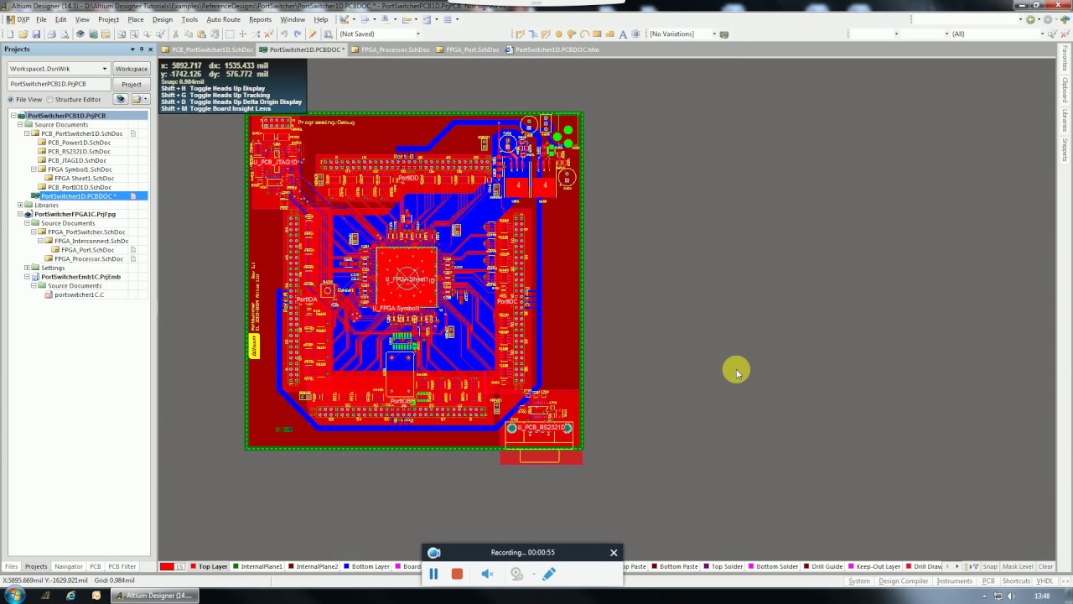Select the File View radio button
This screenshot has width=1073, height=604.
(10, 99)
